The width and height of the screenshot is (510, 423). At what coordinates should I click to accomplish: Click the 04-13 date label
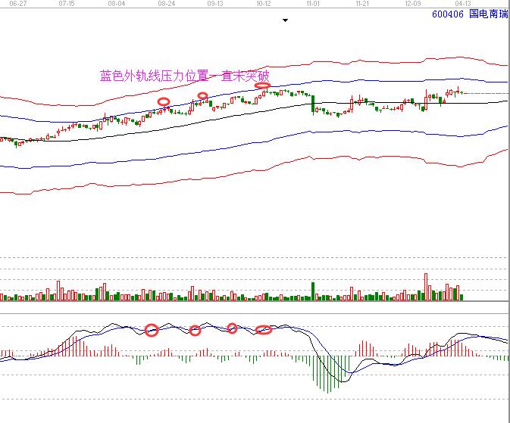tap(452, 4)
